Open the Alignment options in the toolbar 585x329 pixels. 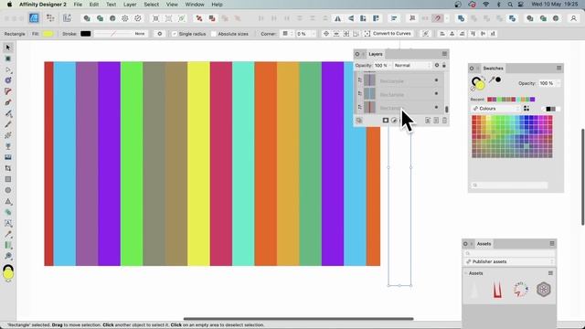[394, 18]
